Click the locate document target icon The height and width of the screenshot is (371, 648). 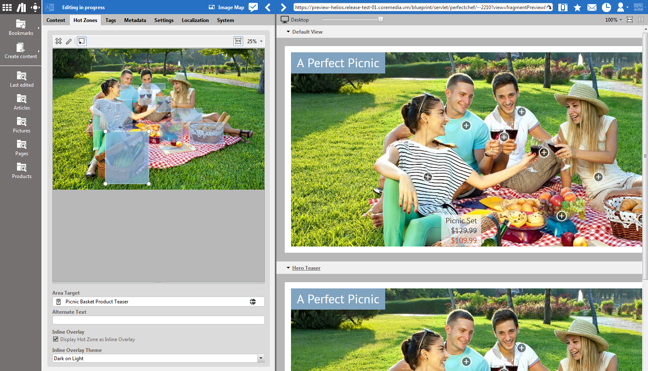[x=35, y=7]
